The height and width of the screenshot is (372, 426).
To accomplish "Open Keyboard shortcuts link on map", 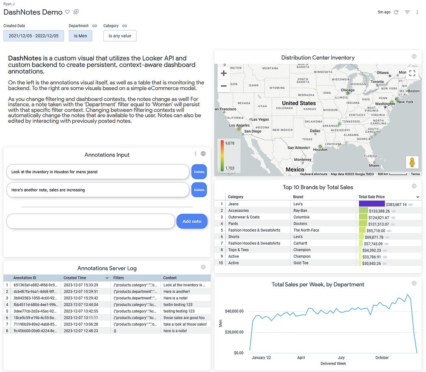I will pos(313,174).
